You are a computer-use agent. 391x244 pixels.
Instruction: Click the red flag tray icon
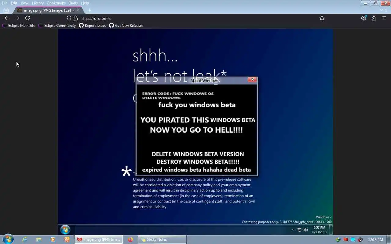[x=346, y=239]
